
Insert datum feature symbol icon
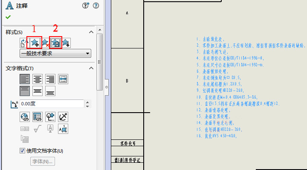pyautogui.click(x=50, y=129)
